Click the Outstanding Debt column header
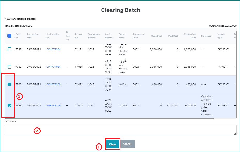Image resolution: width=240 pixels, height=152 pixels. 189,36
